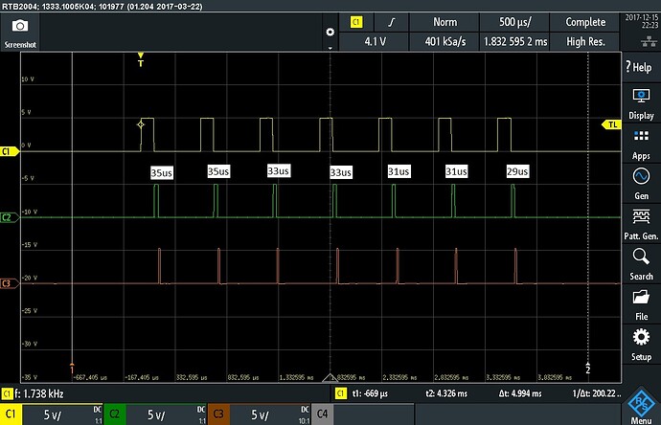661x425 pixels.
Task: Open the Apps grid icon
Action: click(641, 137)
